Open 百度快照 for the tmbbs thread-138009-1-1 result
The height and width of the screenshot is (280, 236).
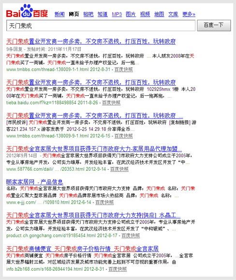(x=123, y=70)
